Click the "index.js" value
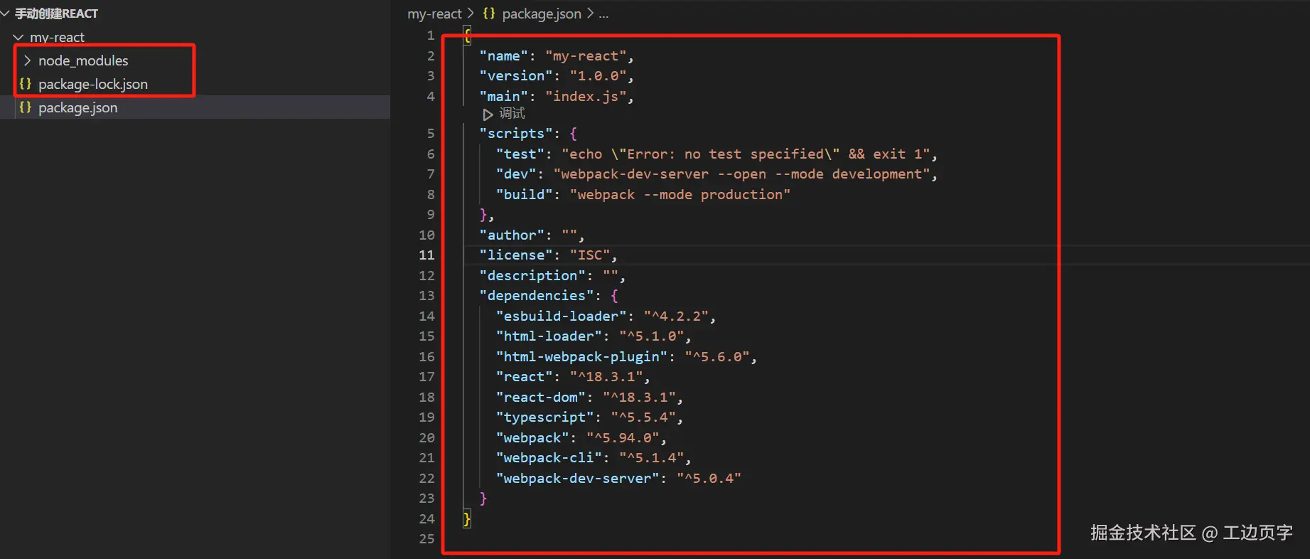This screenshot has height=559, width=1310. 586,97
